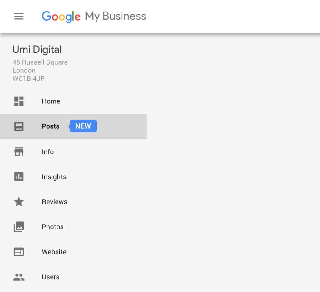Click the Posts icon in sidebar
The image size is (320, 292).
[19, 126]
